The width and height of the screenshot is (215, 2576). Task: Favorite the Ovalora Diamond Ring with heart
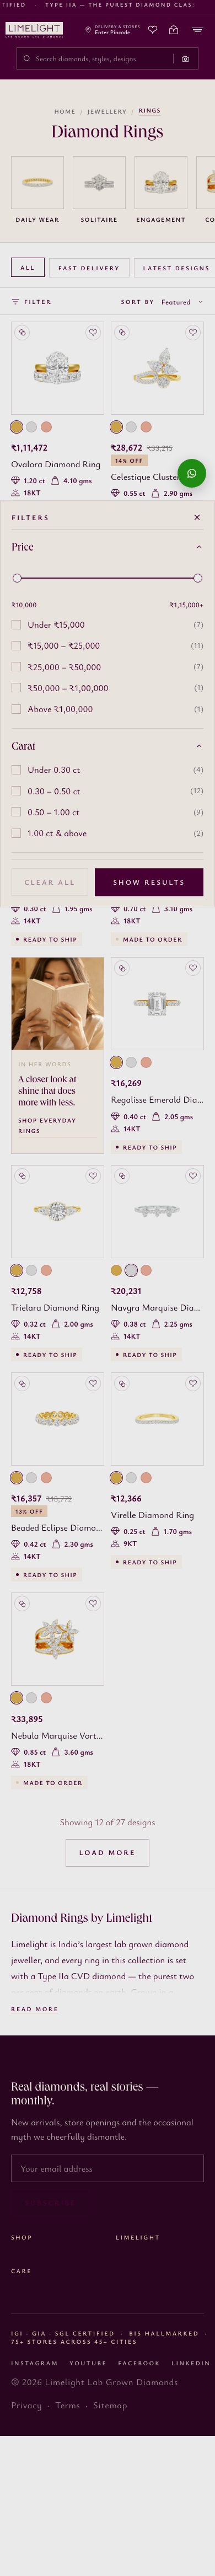(92, 332)
